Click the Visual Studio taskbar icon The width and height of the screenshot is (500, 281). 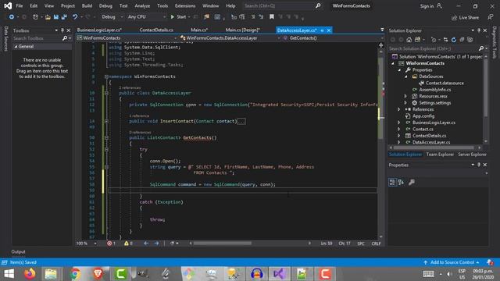(x=279, y=274)
